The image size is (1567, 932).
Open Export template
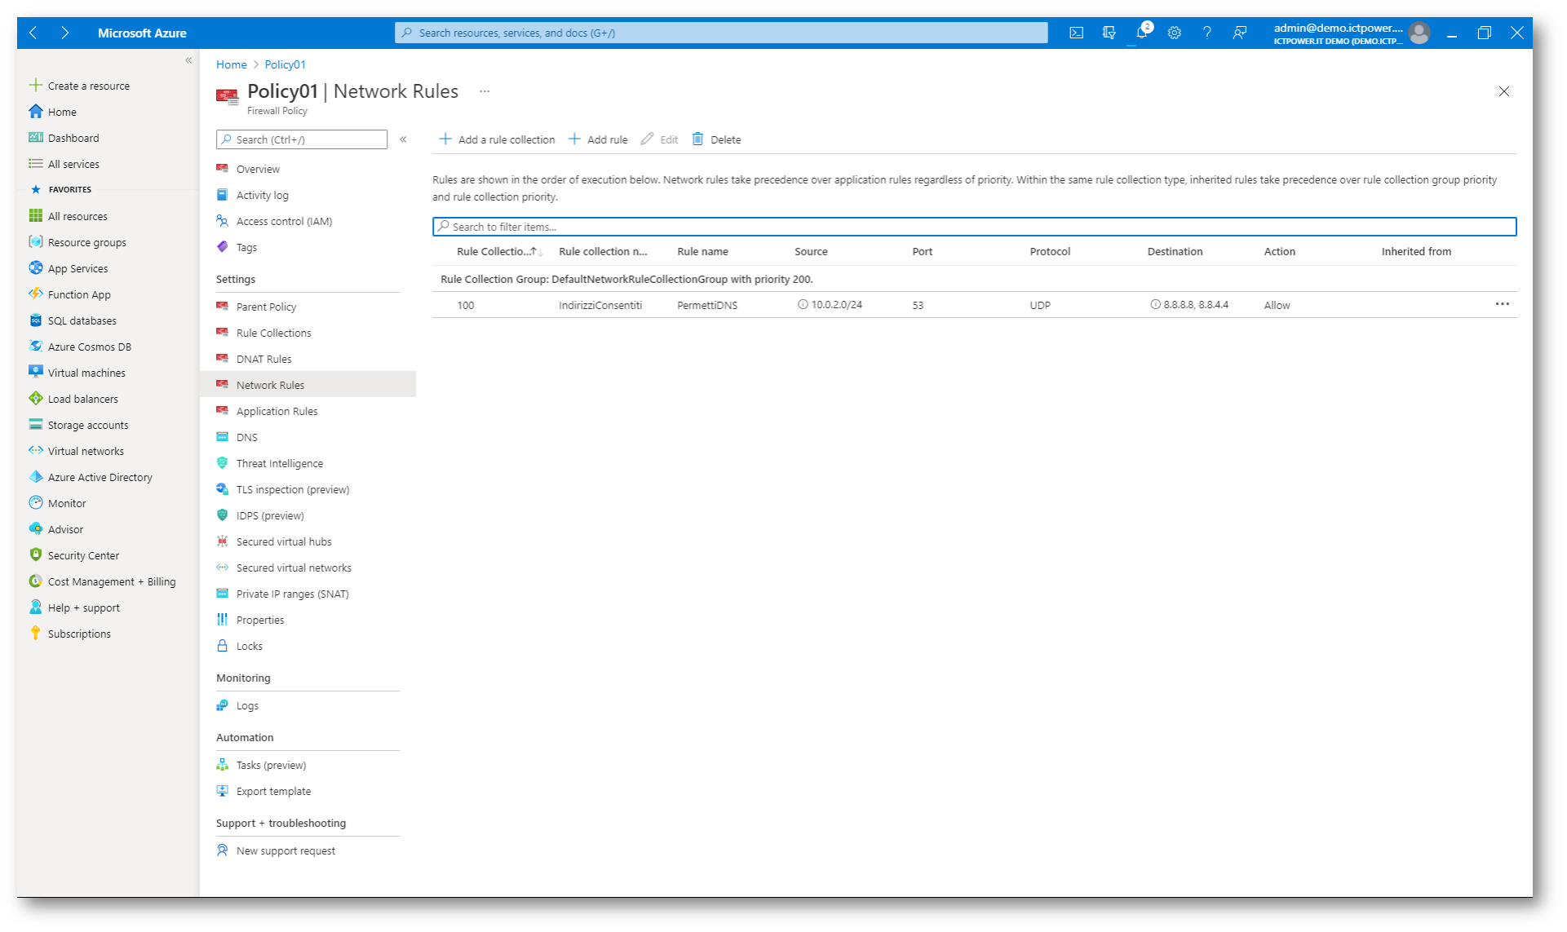click(274, 791)
